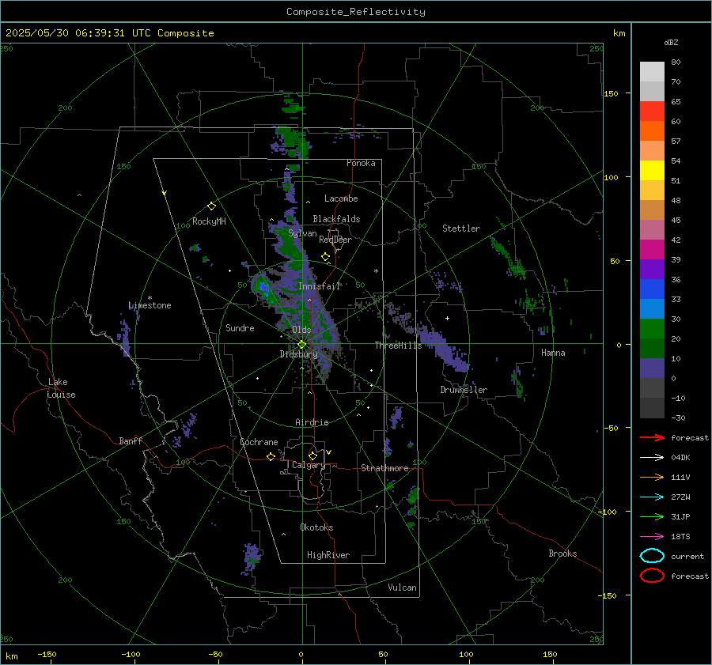The width and height of the screenshot is (712, 665).
Task: Click the Blackfalds town label
Action: click(x=336, y=219)
